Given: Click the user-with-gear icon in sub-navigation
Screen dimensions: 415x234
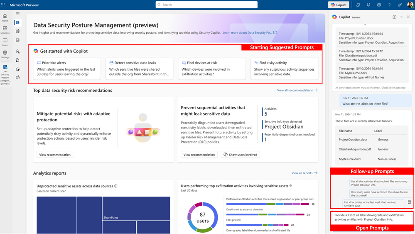Looking at the screenshot, I should (x=18, y=52).
